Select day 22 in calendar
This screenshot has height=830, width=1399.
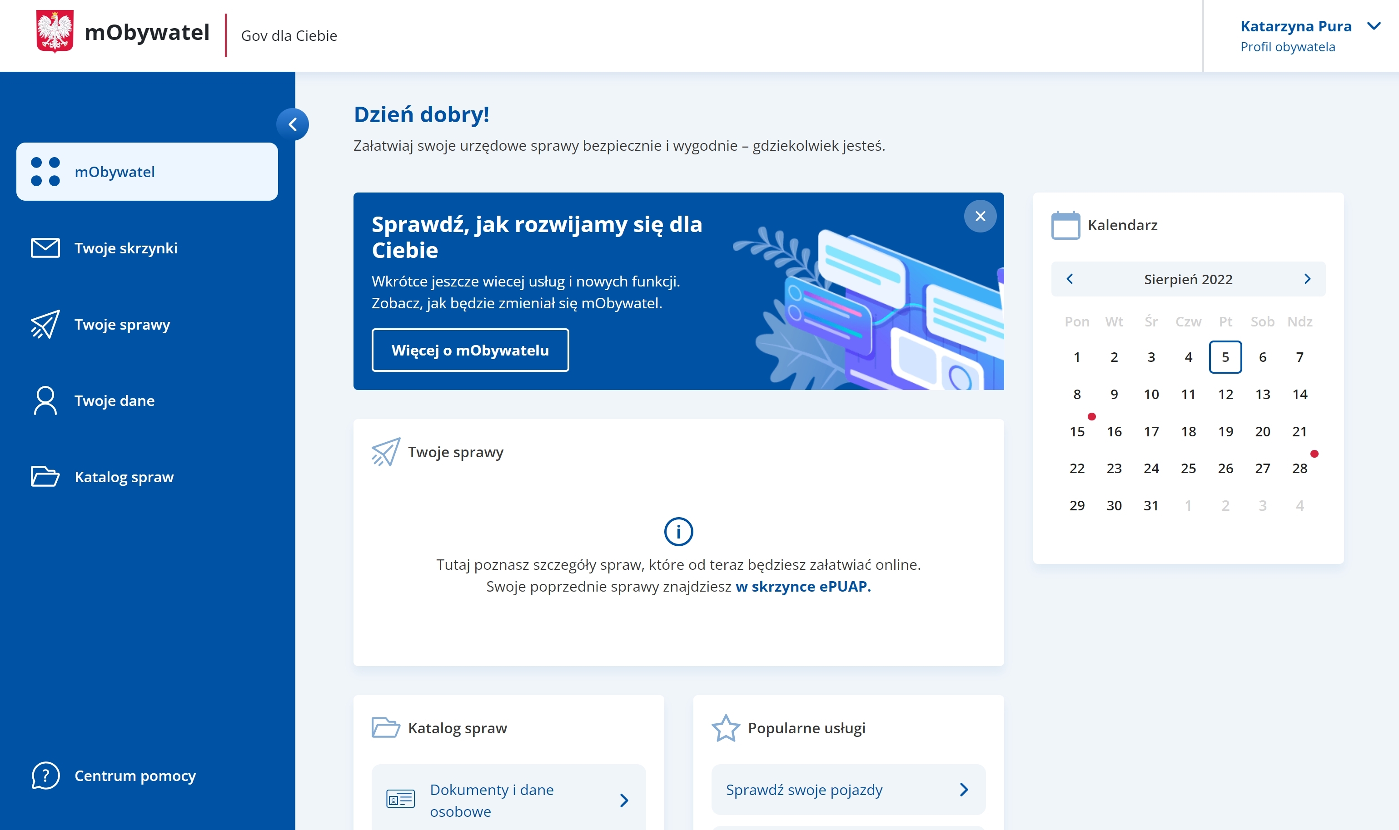click(1077, 468)
